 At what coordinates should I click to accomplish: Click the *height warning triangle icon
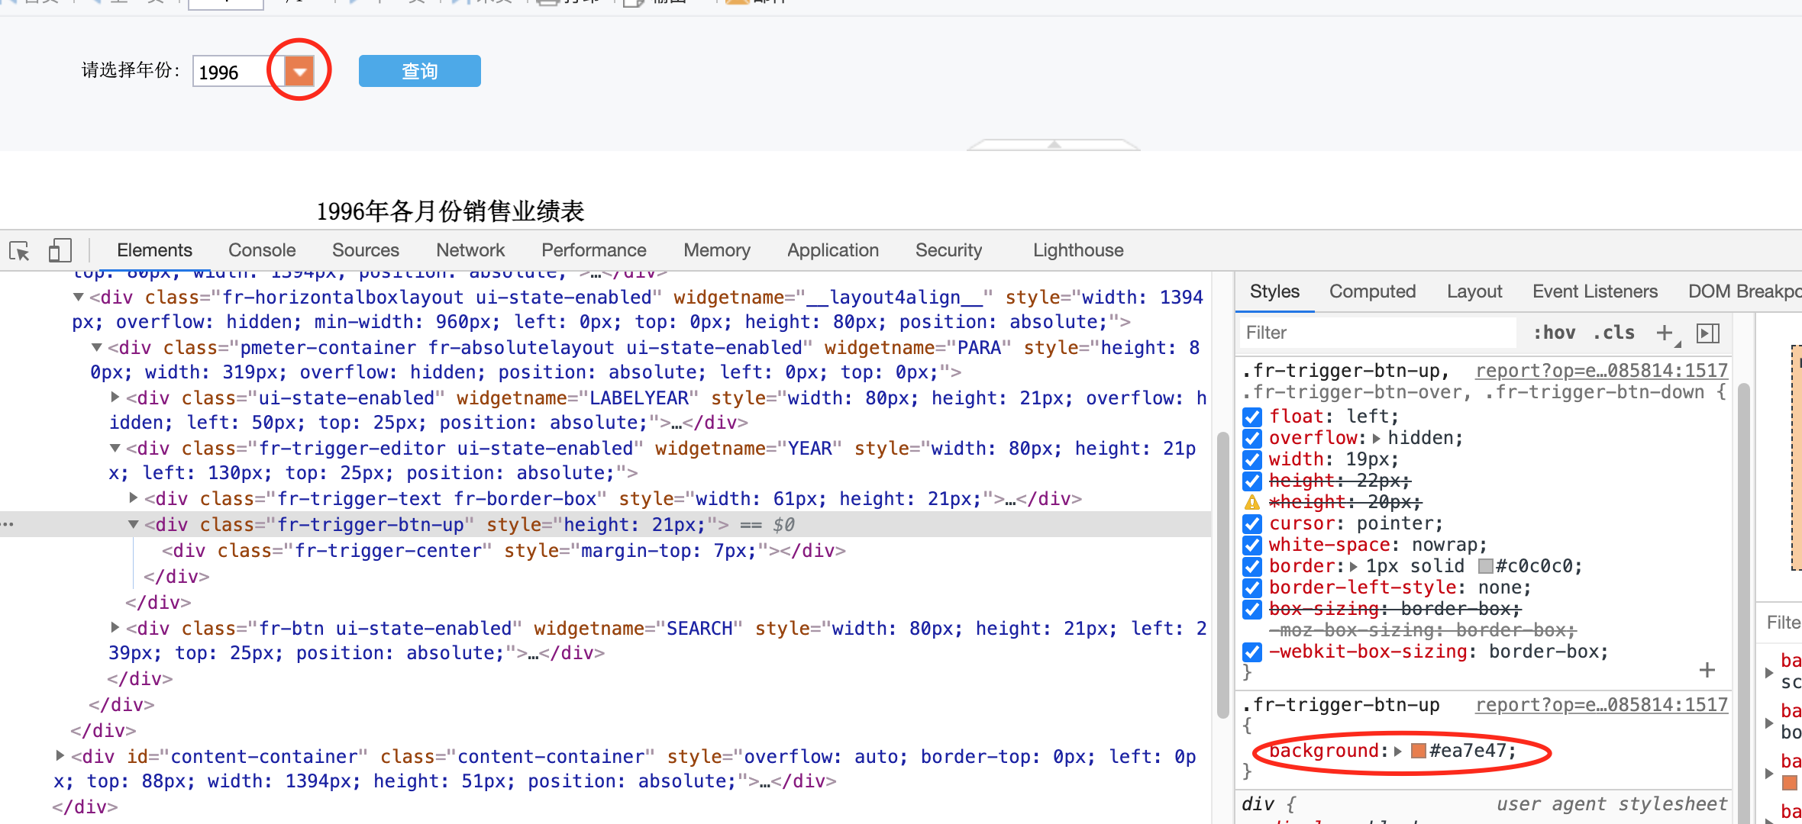1251,503
